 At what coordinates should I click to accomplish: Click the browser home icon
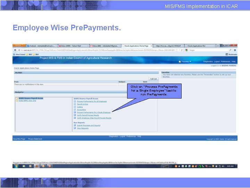tap(235, 50)
